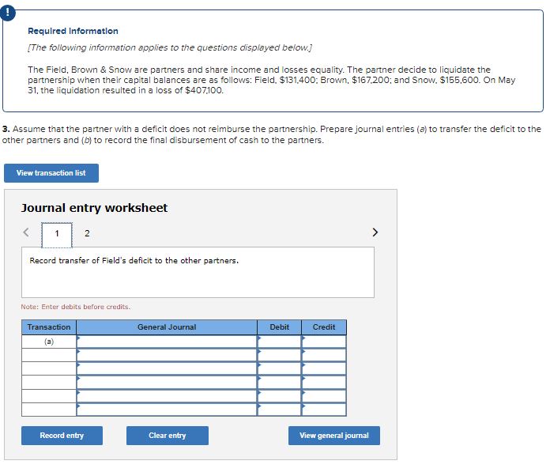Screen dimensions: 550x472
Task: Click 'Record transfer of Field's deficit' description
Action: [134, 261]
